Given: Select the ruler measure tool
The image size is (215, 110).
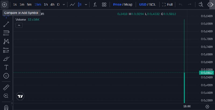Looking at the screenshot, I should (6, 87).
